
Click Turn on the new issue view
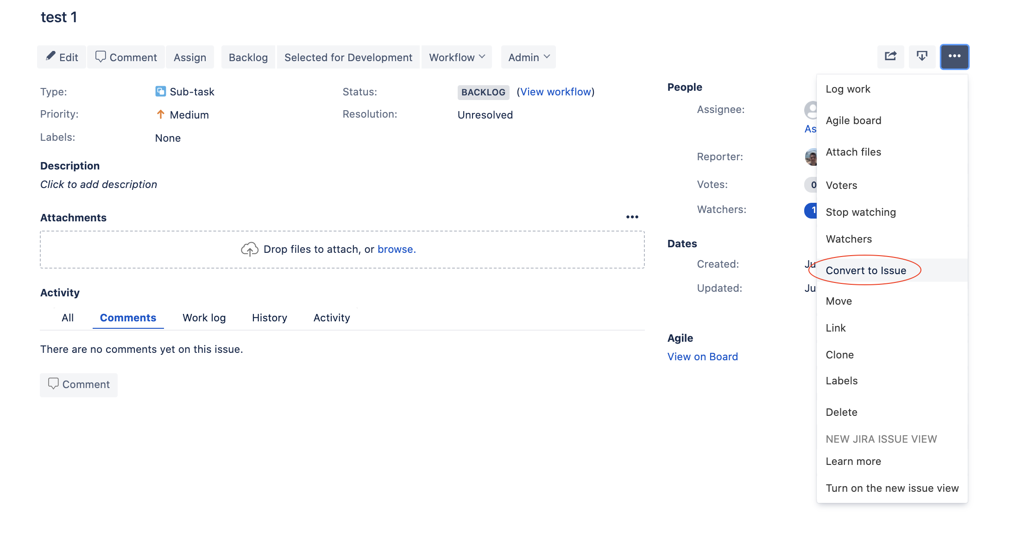tap(892, 488)
